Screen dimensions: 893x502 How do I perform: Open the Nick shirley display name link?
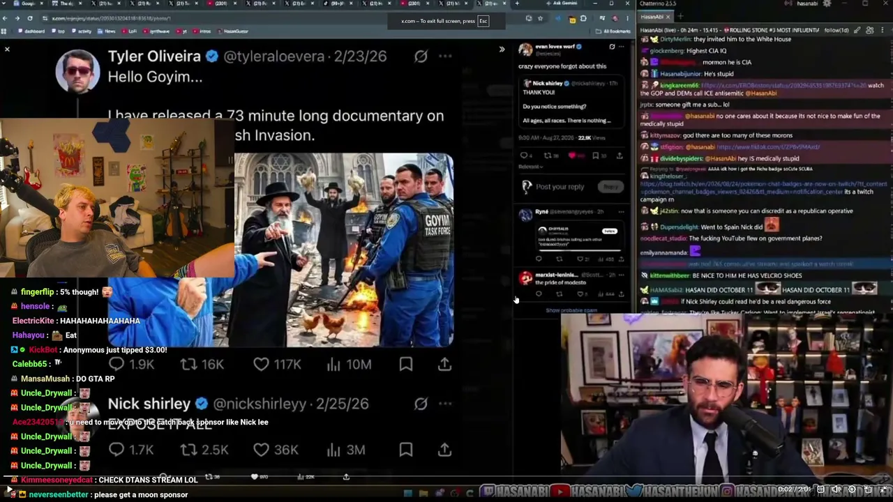(149, 404)
